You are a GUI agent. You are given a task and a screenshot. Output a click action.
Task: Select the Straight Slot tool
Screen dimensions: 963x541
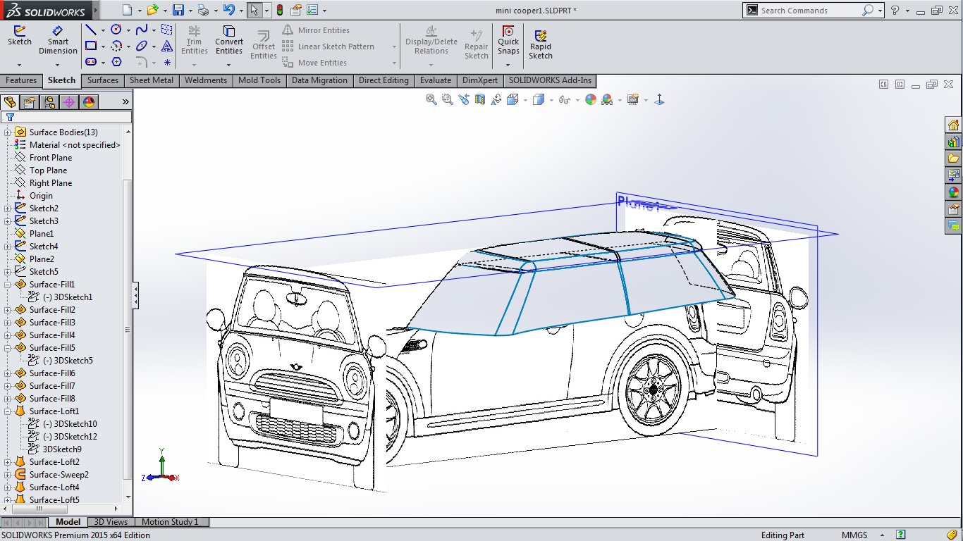[91, 62]
